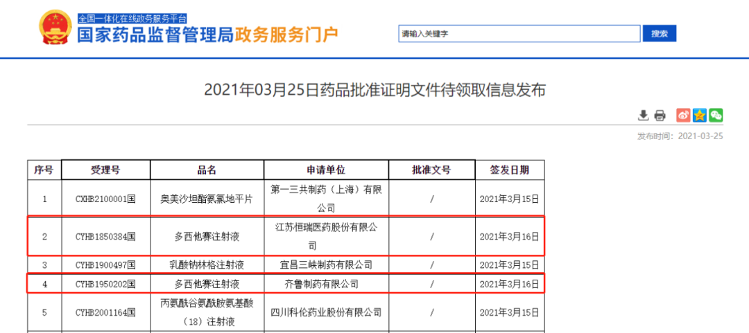Click the printer icon to print page
Image resolution: width=749 pixels, height=333 pixels.
click(660, 115)
